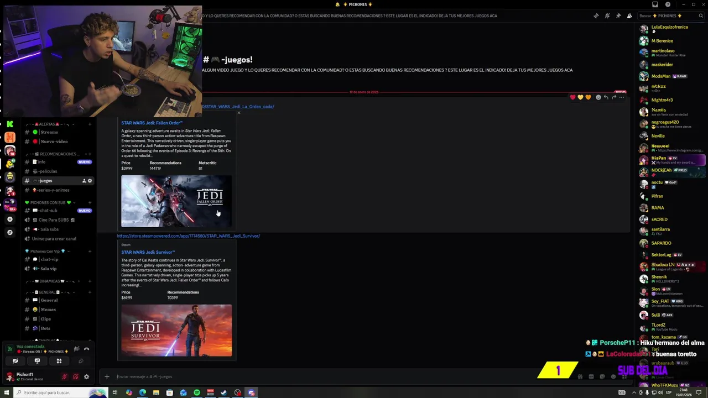Open Jedi Fallen Order cover image
Screen dimensions: 708x398
point(176,201)
